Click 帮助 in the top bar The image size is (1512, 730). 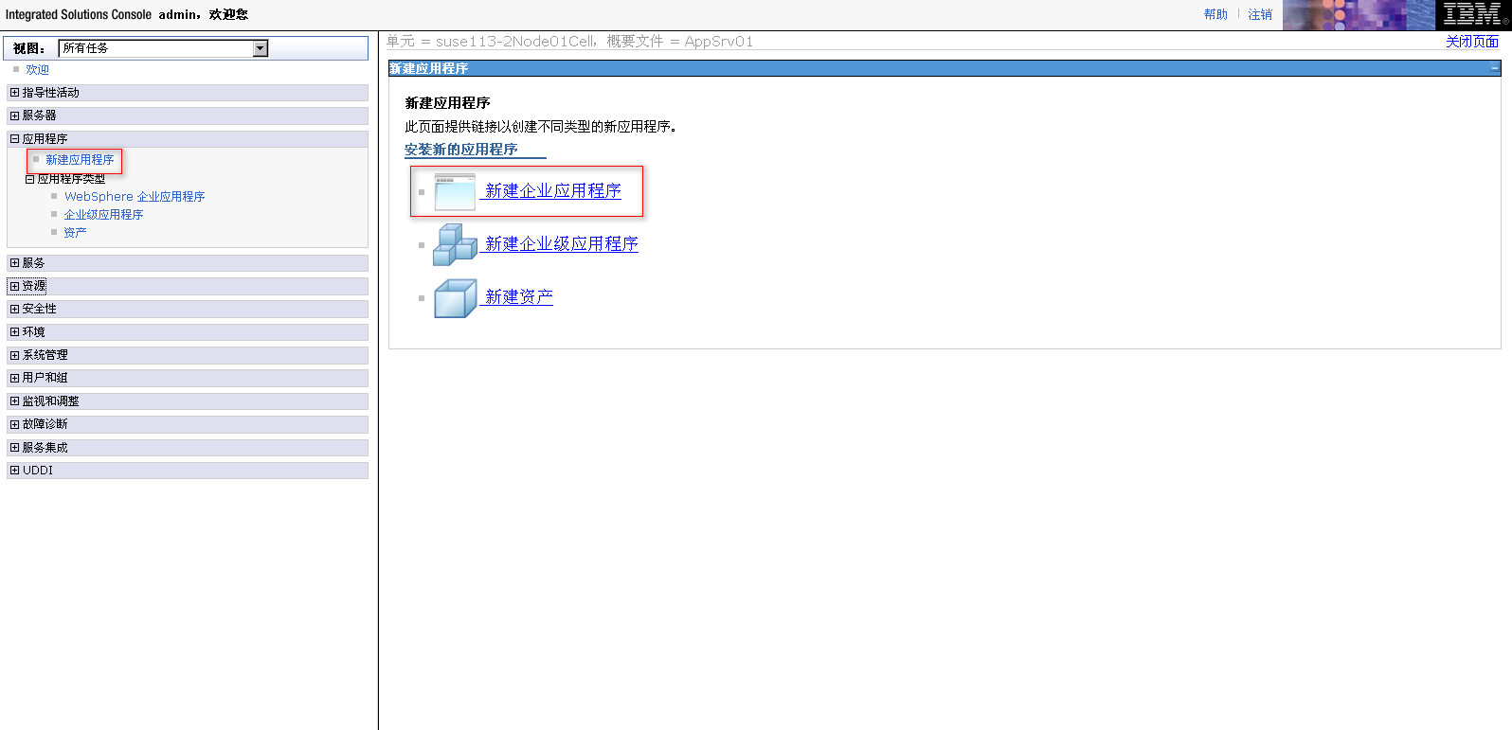pyautogui.click(x=1215, y=15)
